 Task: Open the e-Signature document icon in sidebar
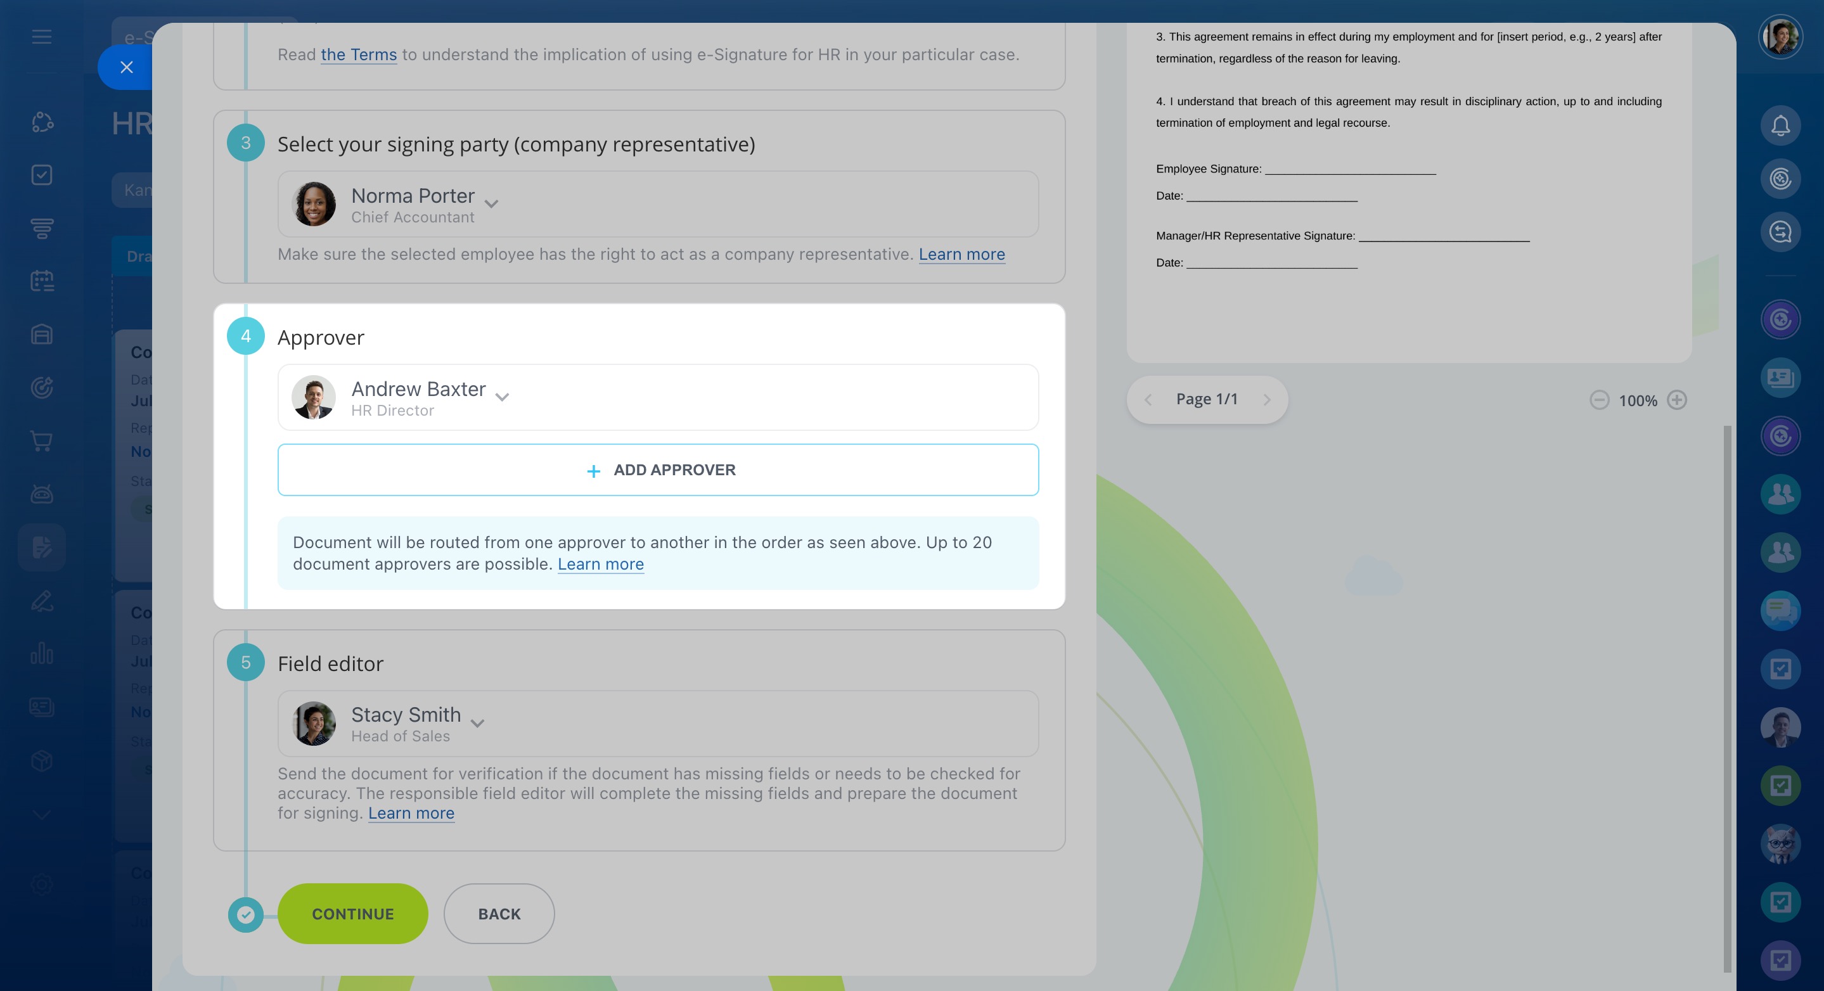click(x=42, y=547)
